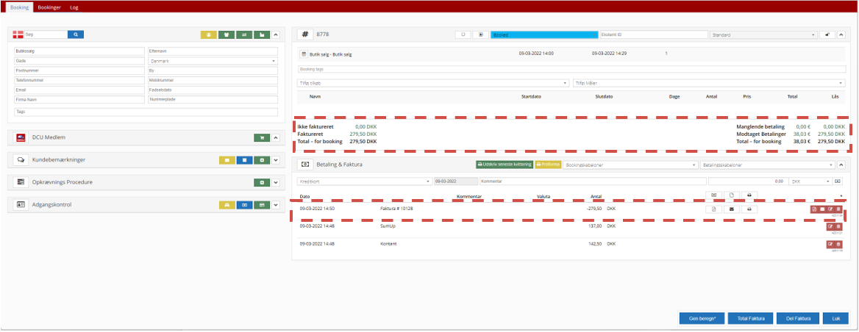Collapse the DCU Medlem panel
This screenshot has width=859, height=332.
click(x=277, y=137)
